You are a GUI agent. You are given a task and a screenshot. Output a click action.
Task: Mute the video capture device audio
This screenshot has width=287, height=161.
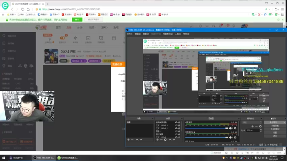231,137
